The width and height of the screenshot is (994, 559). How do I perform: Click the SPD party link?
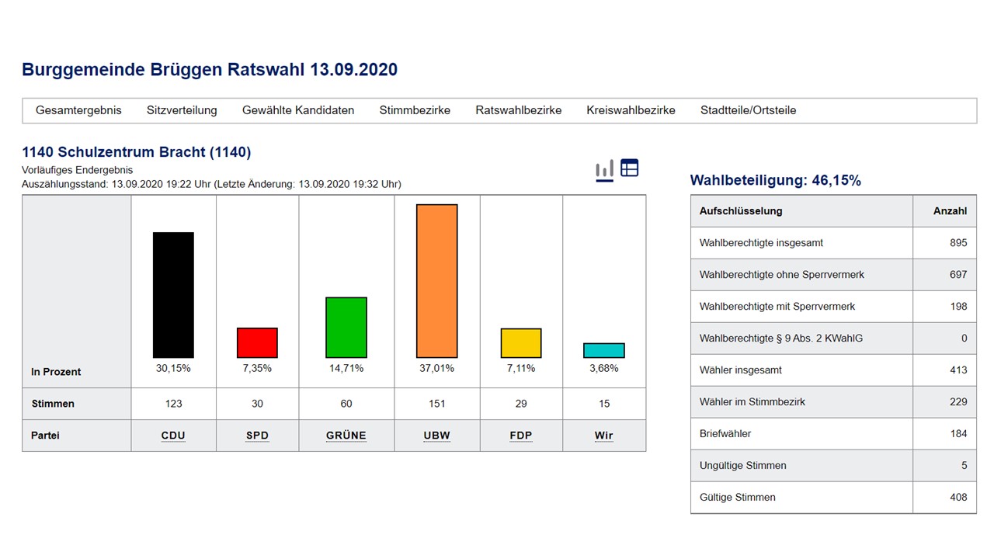pyautogui.click(x=257, y=436)
